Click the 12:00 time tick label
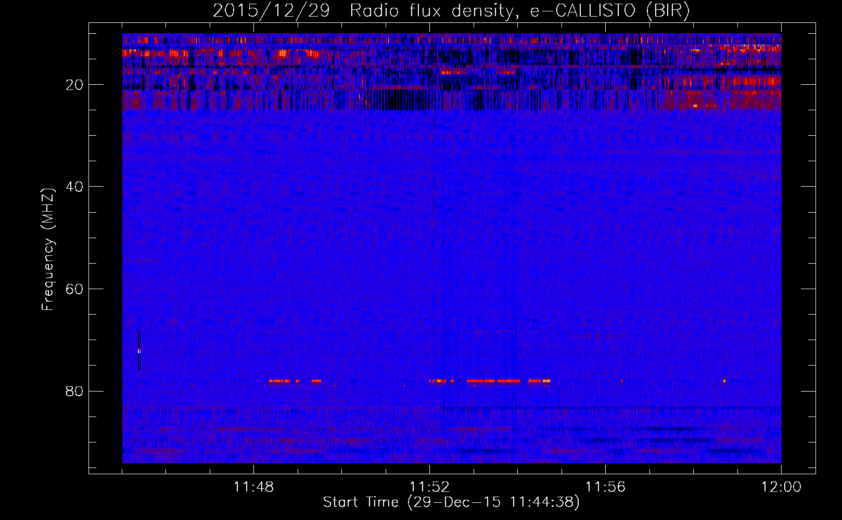This screenshot has height=520, width=842. point(781,487)
